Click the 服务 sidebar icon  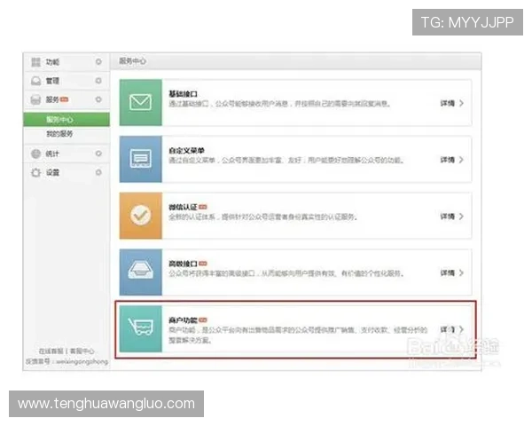pyautogui.click(x=35, y=99)
